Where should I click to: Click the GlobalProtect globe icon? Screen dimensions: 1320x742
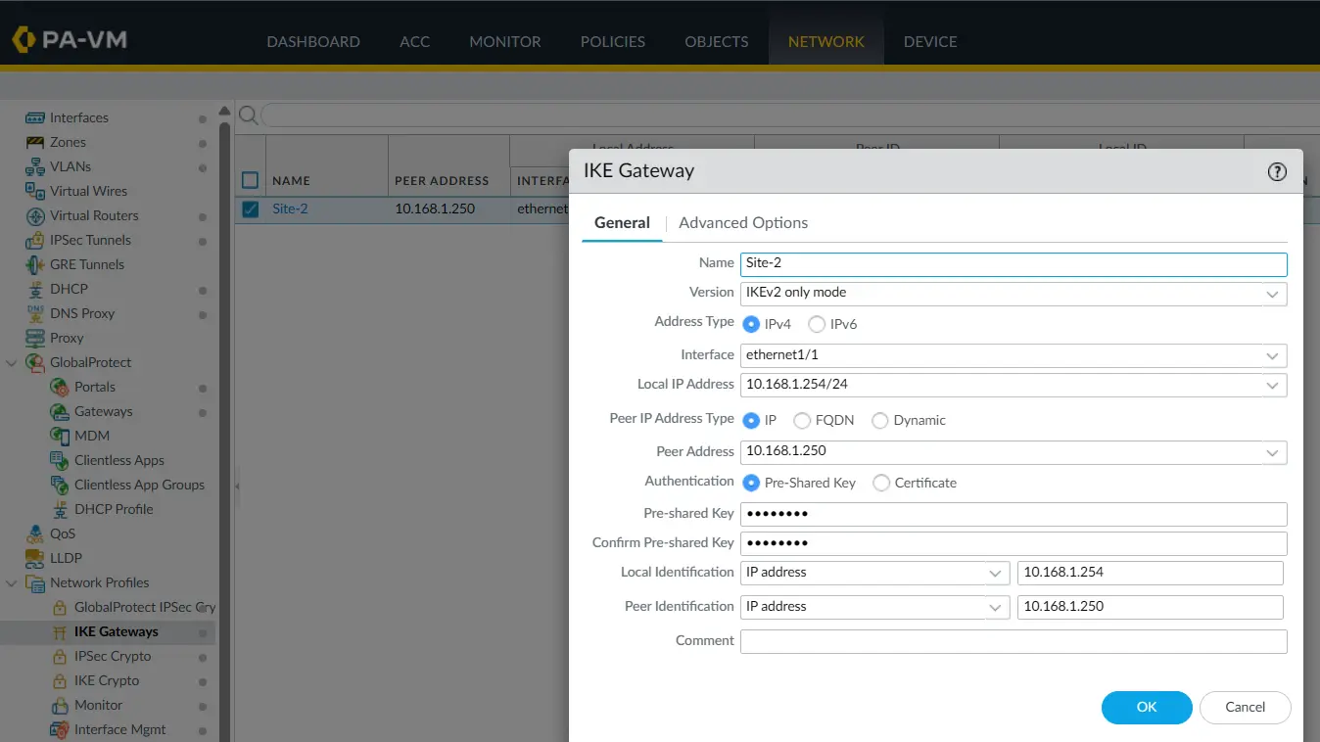pyautogui.click(x=35, y=362)
